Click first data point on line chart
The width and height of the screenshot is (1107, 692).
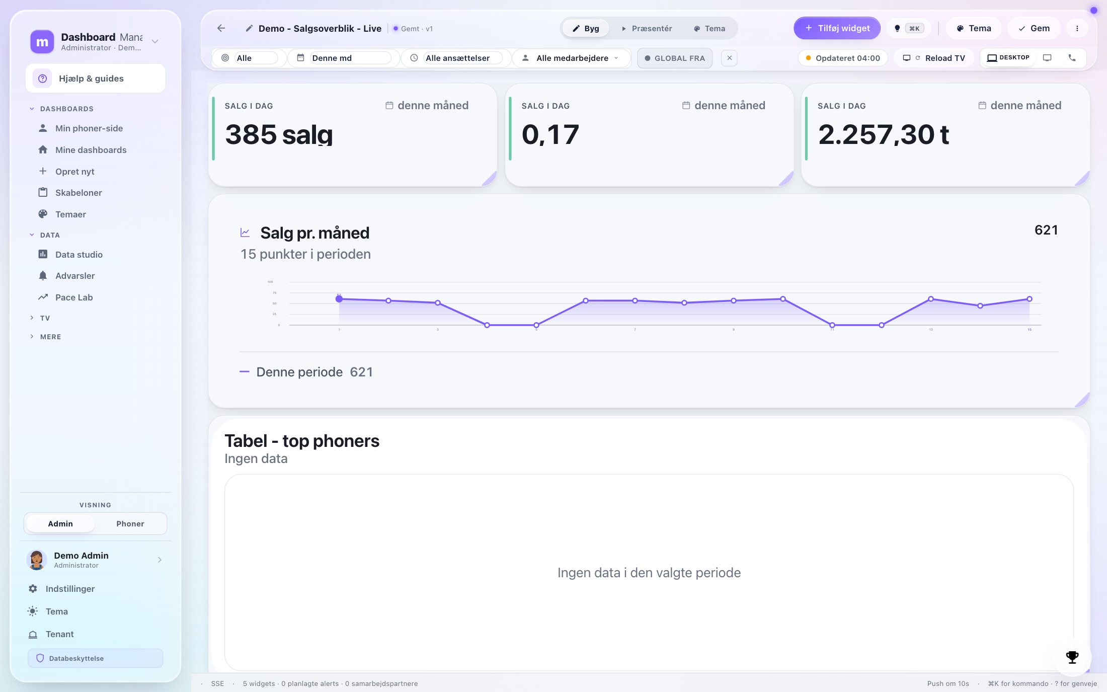[x=339, y=299]
